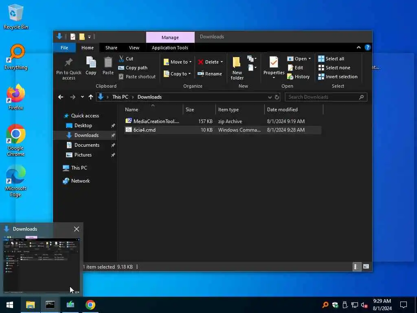Click Select none
Screen dimensions: 417x313
[x=334, y=68]
